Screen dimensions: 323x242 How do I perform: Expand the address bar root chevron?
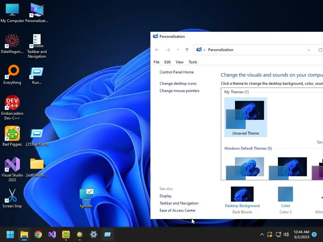[x=204, y=50]
